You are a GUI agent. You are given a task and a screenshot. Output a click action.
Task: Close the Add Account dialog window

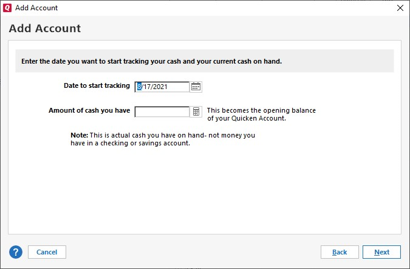pos(400,8)
